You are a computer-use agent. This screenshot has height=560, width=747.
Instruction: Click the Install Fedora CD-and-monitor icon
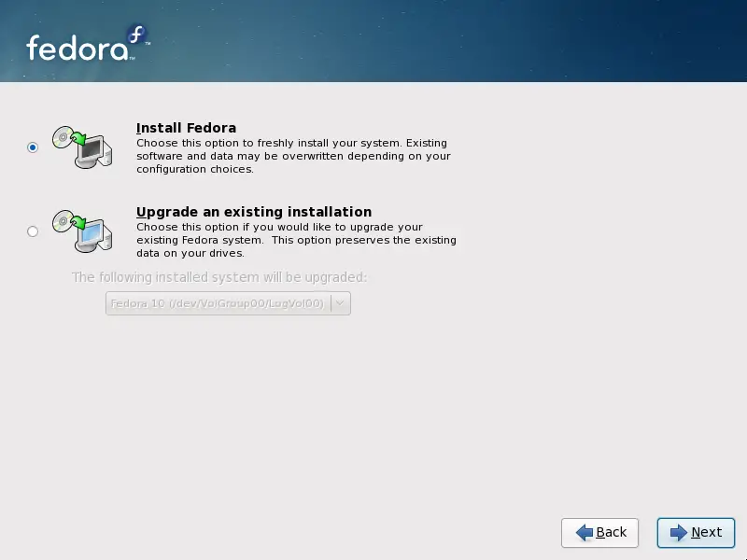[83, 147]
